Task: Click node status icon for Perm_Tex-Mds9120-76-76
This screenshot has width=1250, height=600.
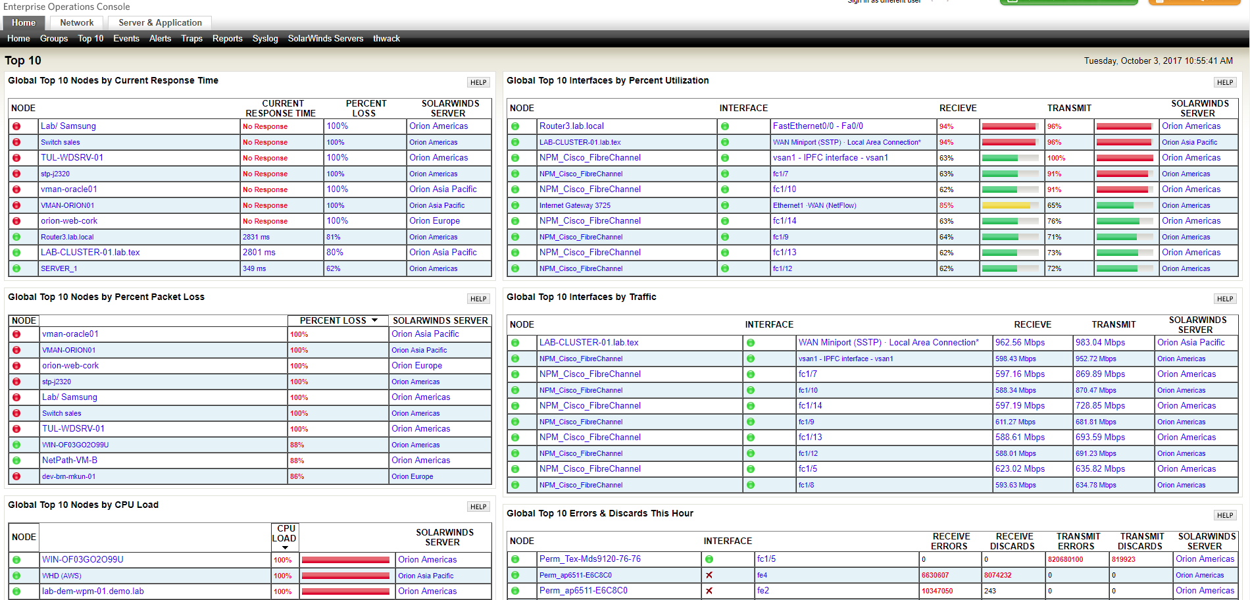Action: [515, 559]
